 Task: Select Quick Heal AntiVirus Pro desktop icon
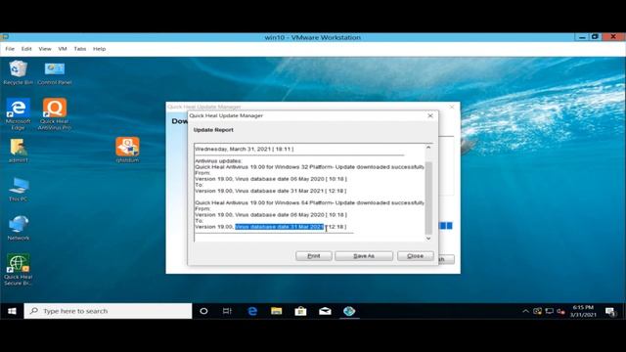(55, 114)
